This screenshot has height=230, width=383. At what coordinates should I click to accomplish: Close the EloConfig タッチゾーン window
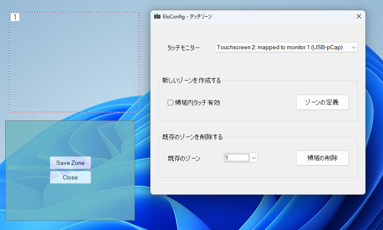pyautogui.click(x=359, y=17)
